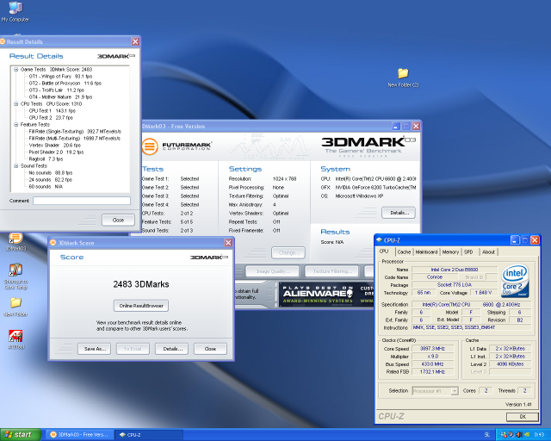Click the volume speaker tray icon
Viewport: 551px width, 441px height.
click(x=519, y=435)
